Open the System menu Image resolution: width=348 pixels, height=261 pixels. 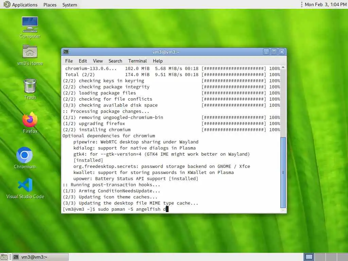[x=69, y=5]
